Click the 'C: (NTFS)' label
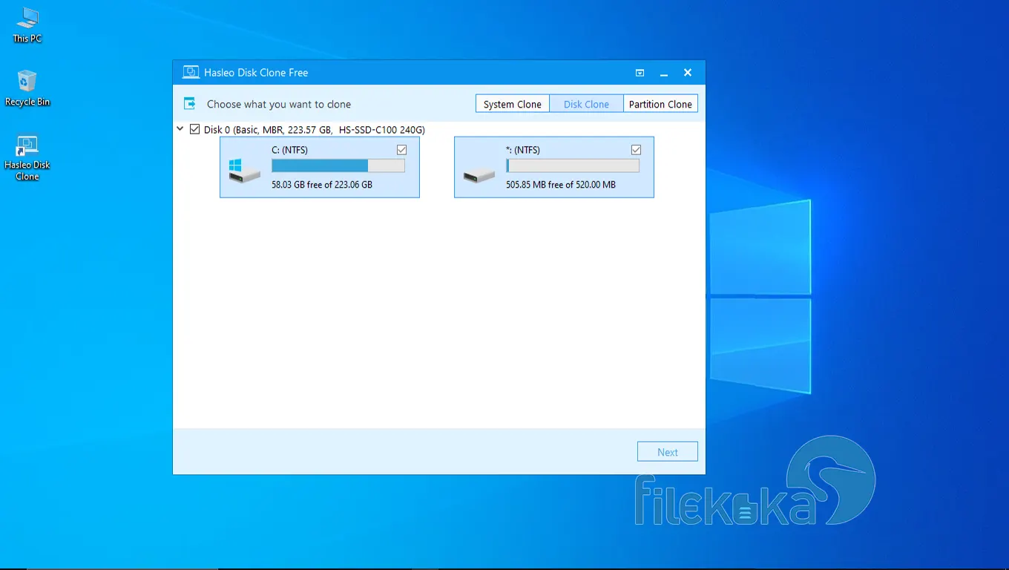The image size is (1009, 570). 289,150
